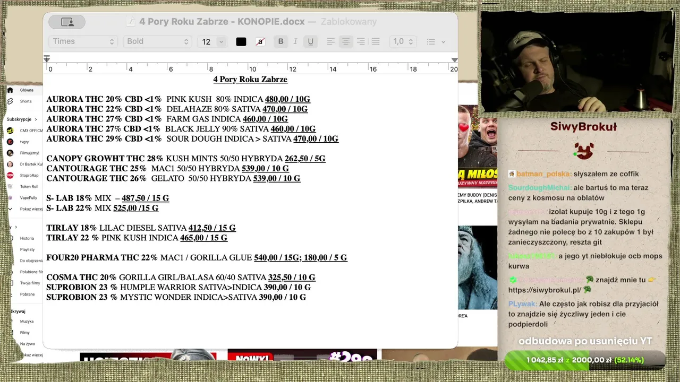Expand the list style dropdown chevron
This screenshot has height=382, width=680.
[x=443, y=42]
